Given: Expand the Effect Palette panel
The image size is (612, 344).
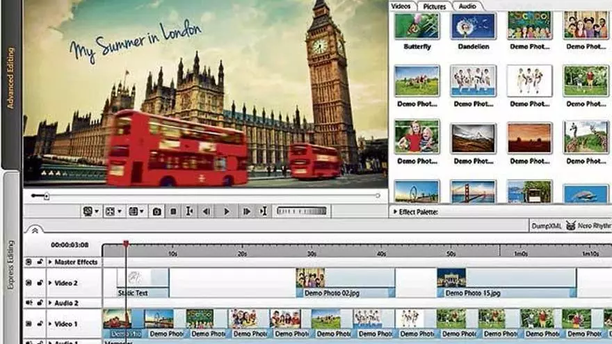Looking at the screenshot, I should pos(396,212).
